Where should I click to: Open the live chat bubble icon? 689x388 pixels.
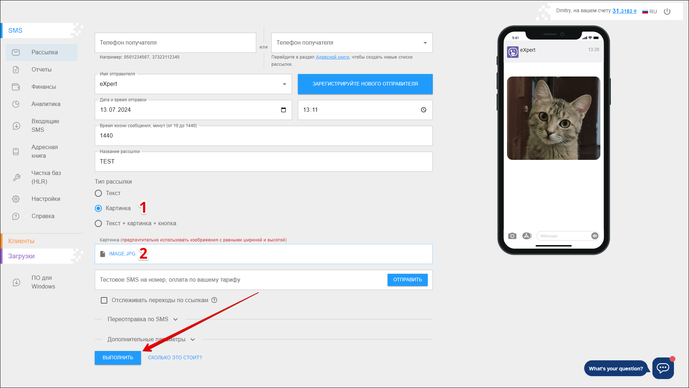[x=662, y=368]
